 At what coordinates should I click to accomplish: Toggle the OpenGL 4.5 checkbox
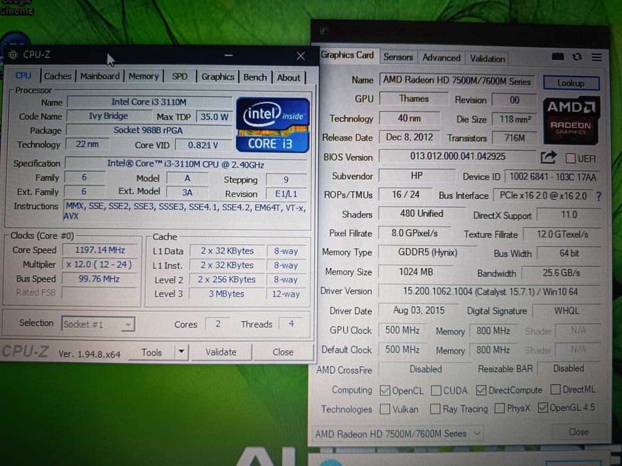click(x=543, y=407)
